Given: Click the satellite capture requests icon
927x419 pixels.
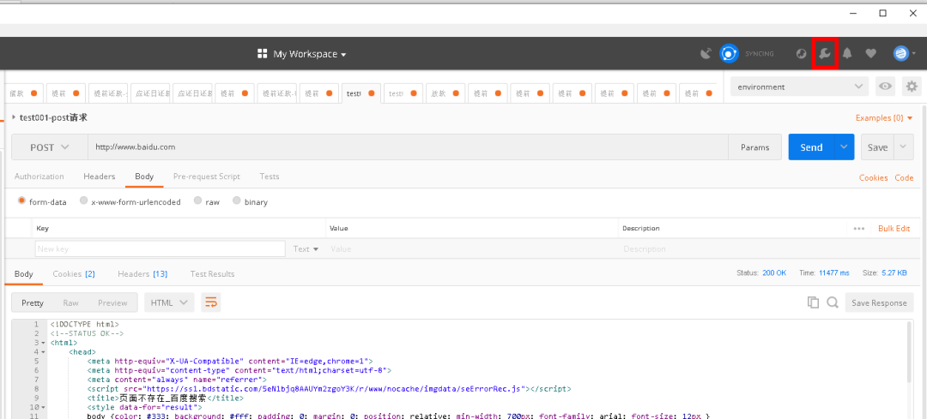Looking at the screenshot, I should point(706,54).
